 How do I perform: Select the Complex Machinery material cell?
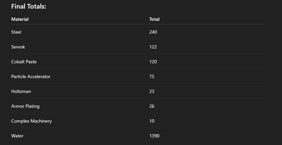(x=31, y=121)
